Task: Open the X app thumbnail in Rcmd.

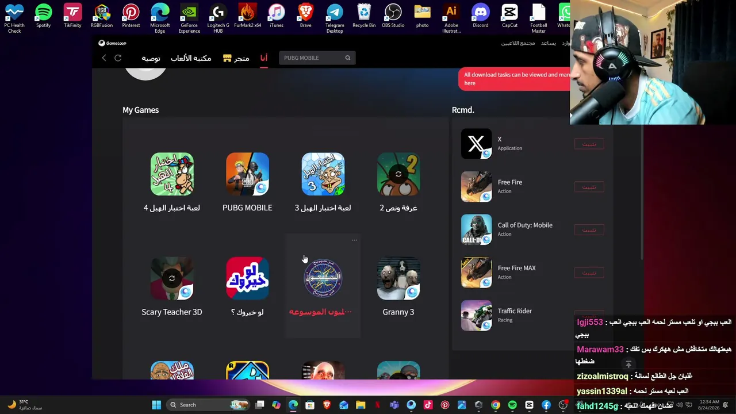Action: (x=476, y=144)
